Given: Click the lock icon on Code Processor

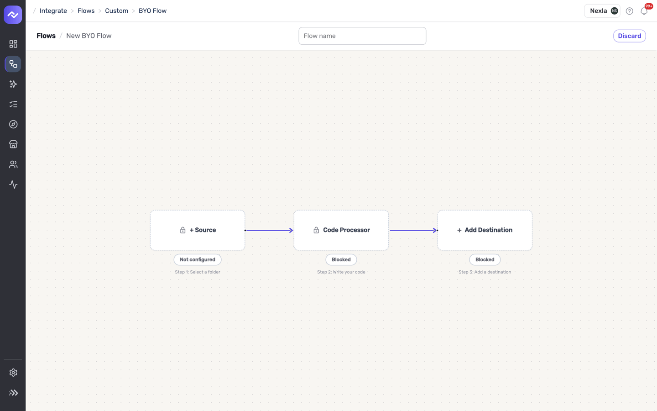Looking at the screenshot, I should tap(316, 230).
